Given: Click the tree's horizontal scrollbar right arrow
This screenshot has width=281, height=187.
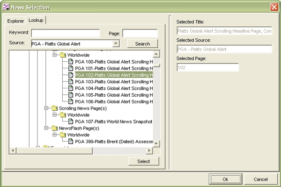Looking at the screenshot, I should click(149, 151).
